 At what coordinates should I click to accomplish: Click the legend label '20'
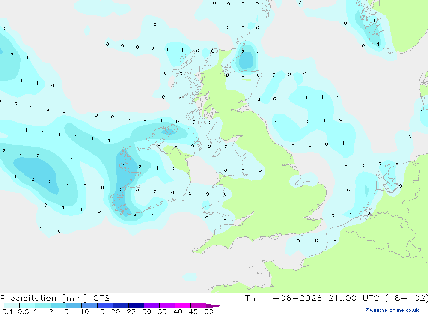(x=116, y=311)
